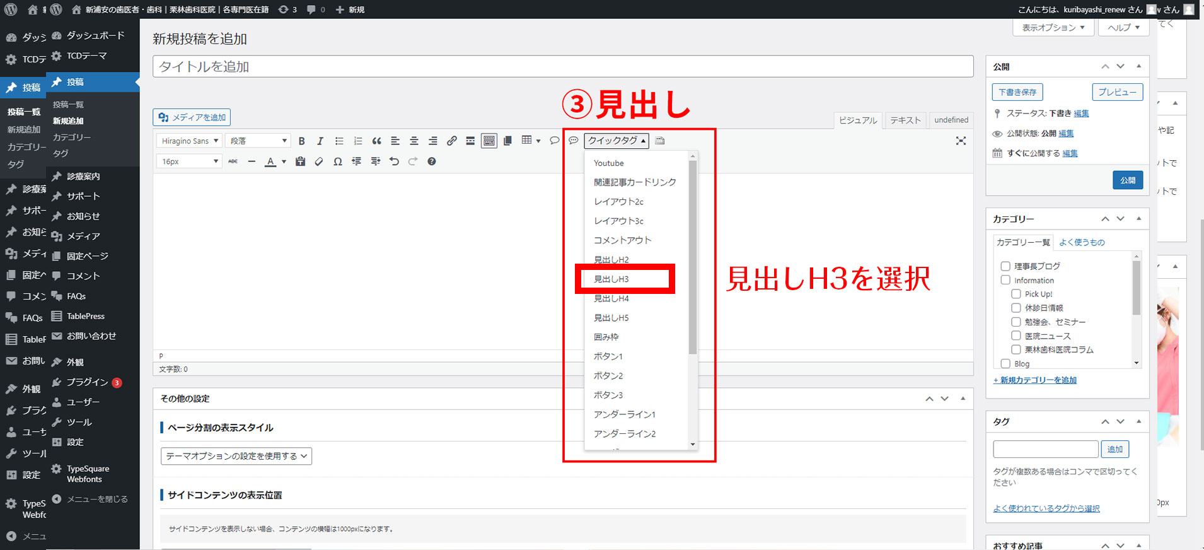1204x550 pixels.
Task: Clear formatting with eraser icon
Action: [319, 161]
